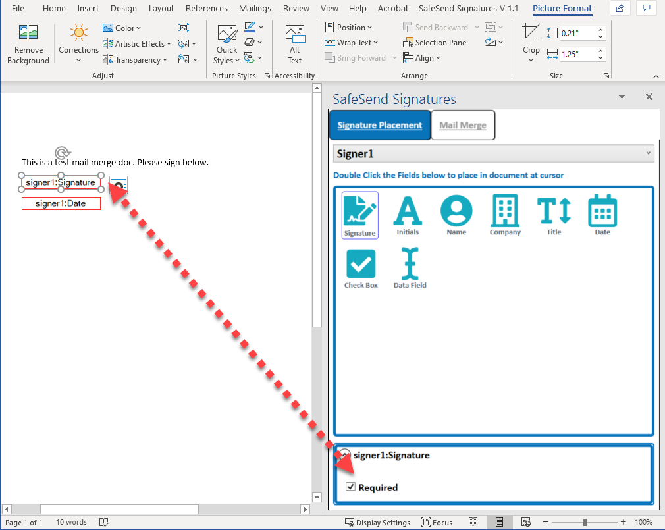The image size is (665, 530).
Task: Open the References ribbon tab
Action: coord(207,9)
